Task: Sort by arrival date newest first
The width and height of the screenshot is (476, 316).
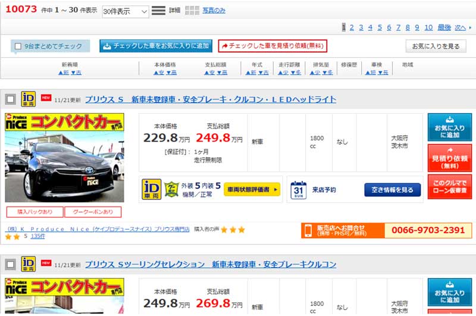Action: click(x=64, y=73)
